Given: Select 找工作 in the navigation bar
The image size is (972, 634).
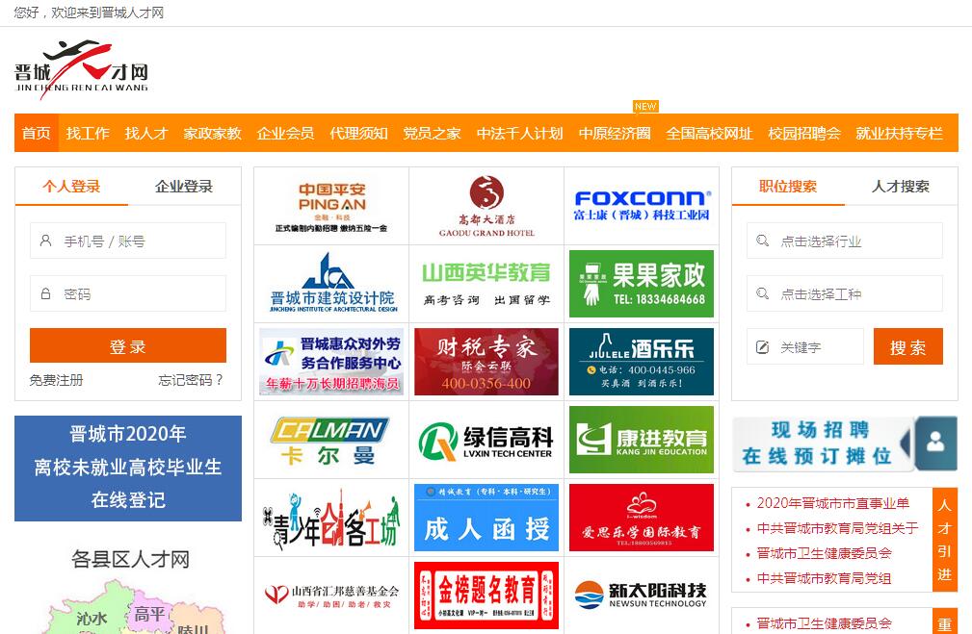Looking at the screenshot, I should click(88, 133).
